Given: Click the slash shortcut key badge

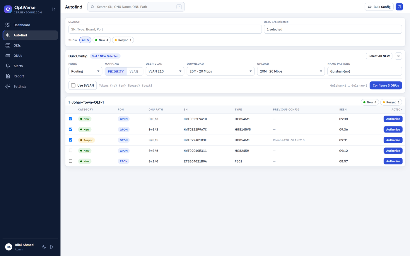Looking at the screenshot, I should click(179, 7).
